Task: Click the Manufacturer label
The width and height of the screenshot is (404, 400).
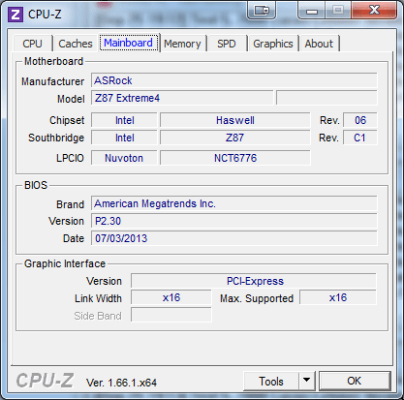Action: [53, 81]
